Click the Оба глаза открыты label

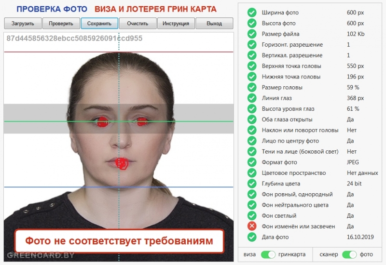[287, 119]
